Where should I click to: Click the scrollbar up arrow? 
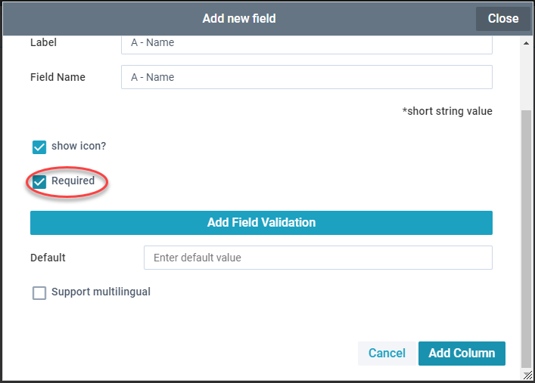527,44
